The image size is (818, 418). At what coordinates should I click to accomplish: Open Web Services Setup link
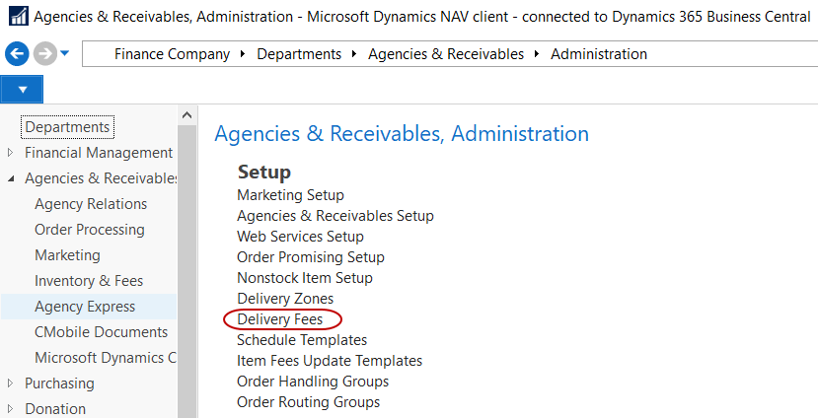pos(300,237)
